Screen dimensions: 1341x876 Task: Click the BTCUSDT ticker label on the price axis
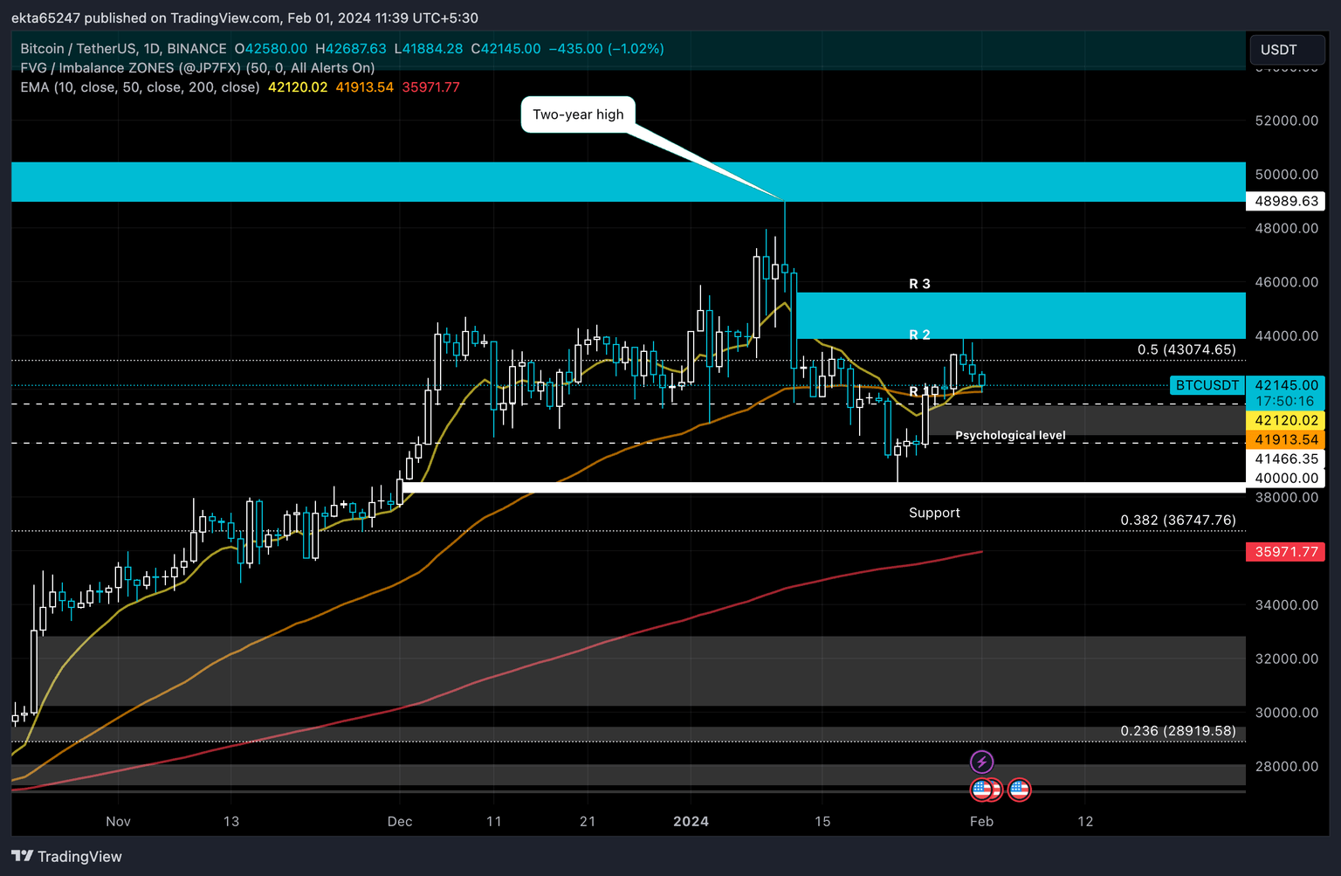click(x=1207, y=385)
